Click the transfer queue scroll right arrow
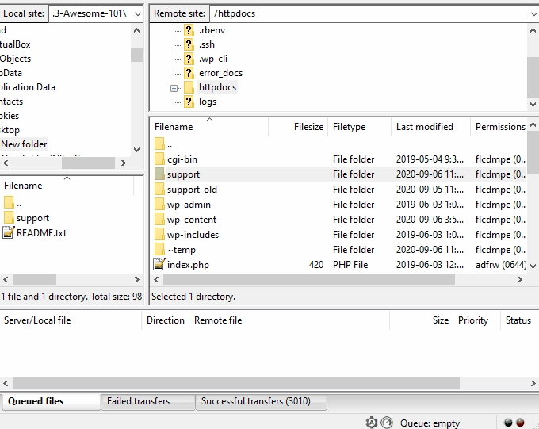Image resolution: width=539 pixels, height=429 pixels. pos(533,383)
